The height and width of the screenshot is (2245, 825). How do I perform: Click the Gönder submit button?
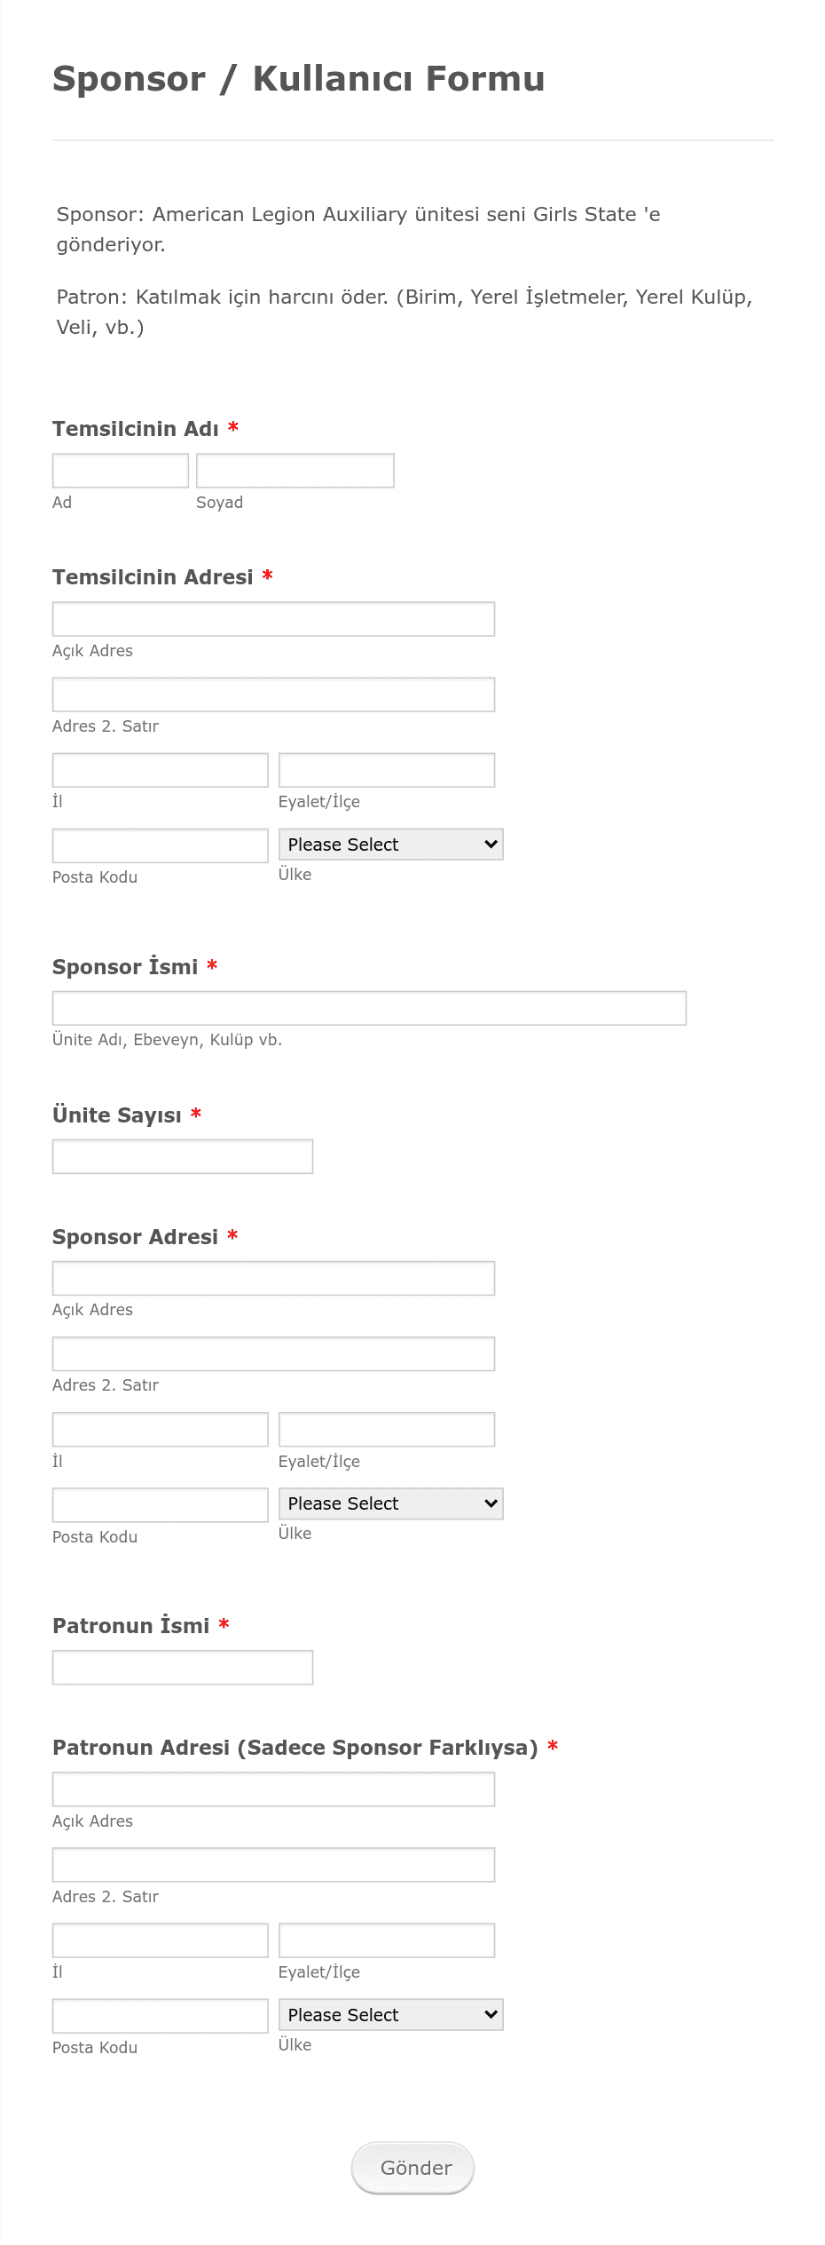(413, 2168)
